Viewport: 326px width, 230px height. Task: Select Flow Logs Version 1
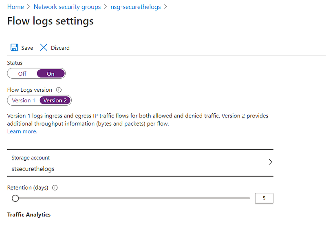(23, 100)
